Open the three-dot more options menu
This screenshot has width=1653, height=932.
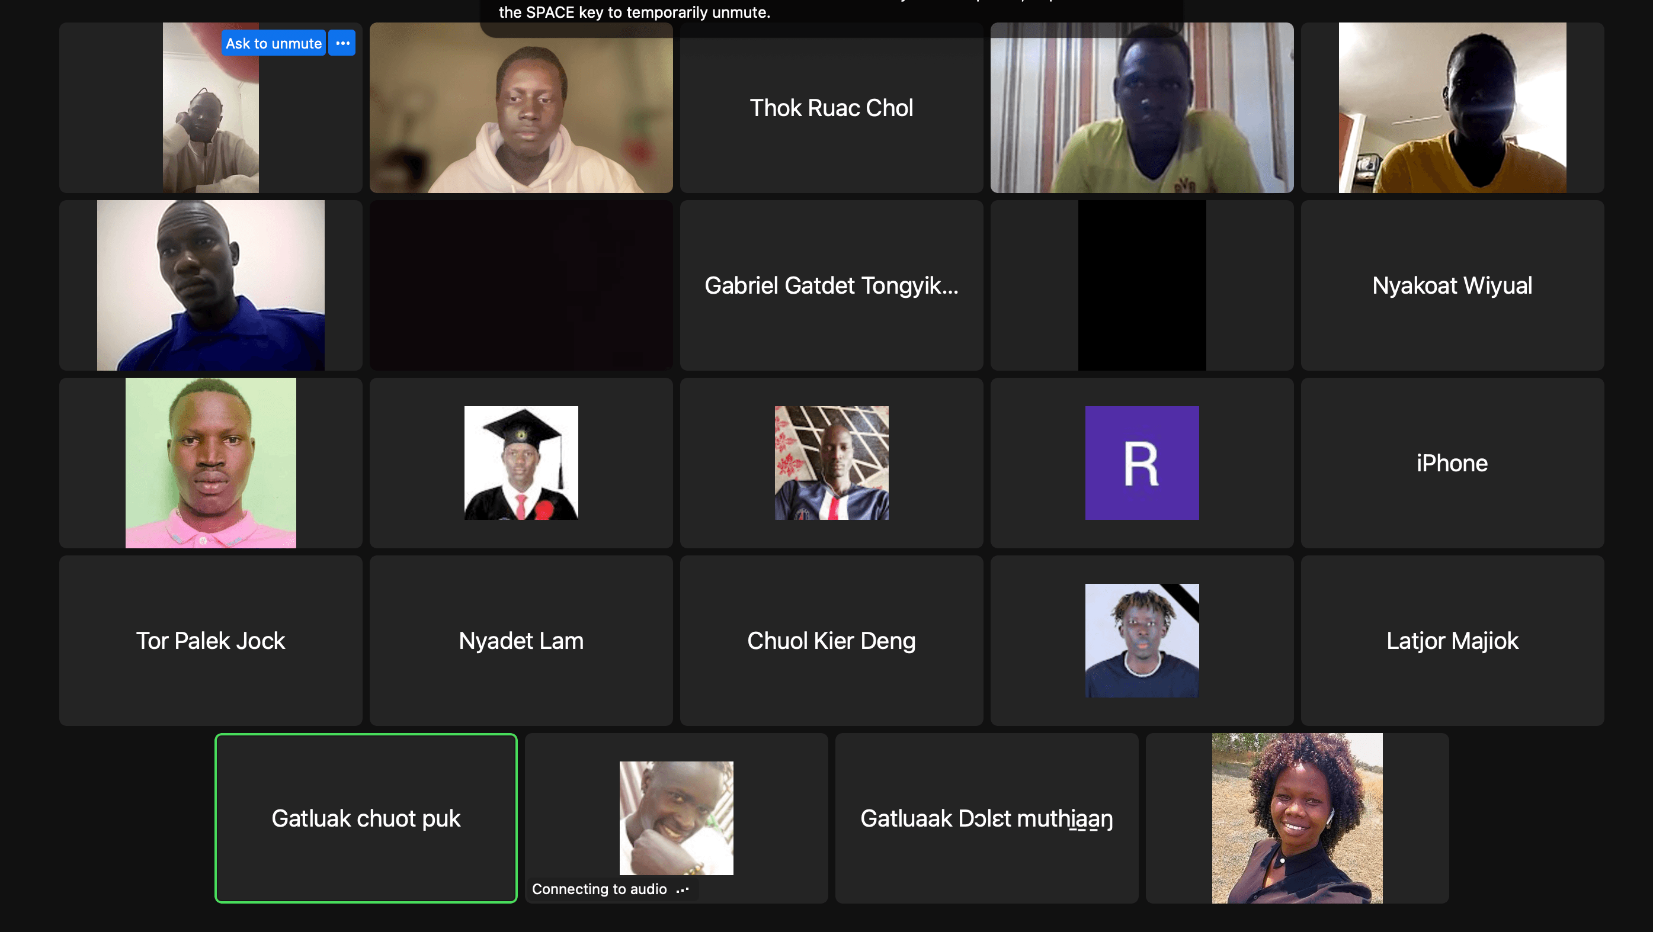pyautogui.click(x=342, y=43)
